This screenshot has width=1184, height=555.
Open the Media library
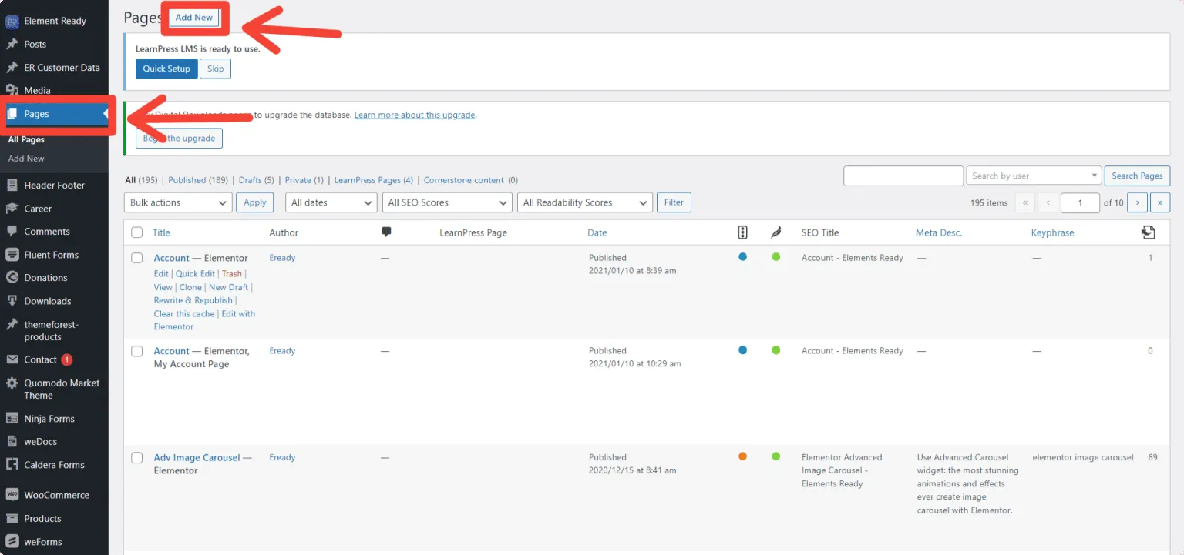click(36, 90)
